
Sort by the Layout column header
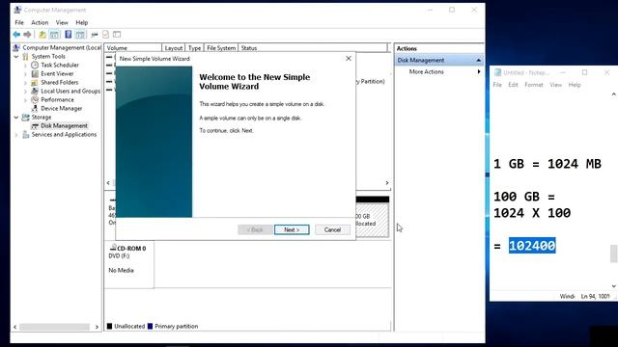pos(174,48)
